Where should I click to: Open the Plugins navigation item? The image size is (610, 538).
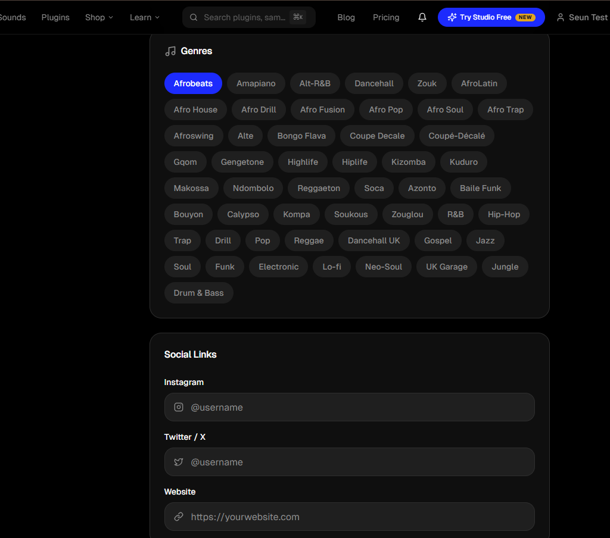point(55,17)
